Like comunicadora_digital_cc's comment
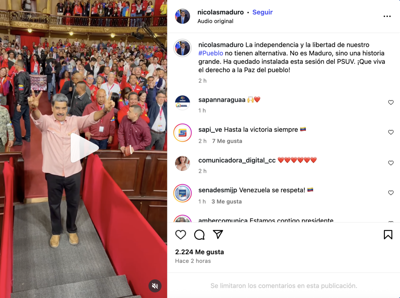 pyautogui.click(x=391, y=163)
